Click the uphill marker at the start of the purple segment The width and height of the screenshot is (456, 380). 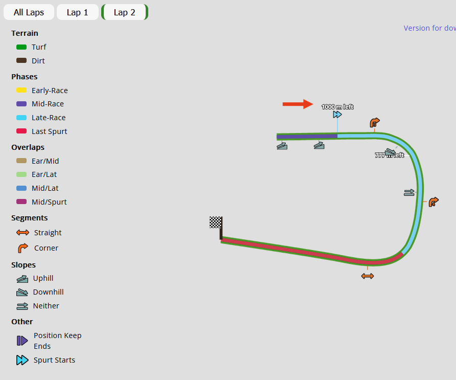point(282,146)
